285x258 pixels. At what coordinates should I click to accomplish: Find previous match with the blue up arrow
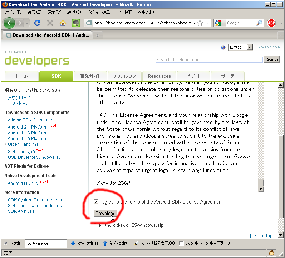(x=105, y=243)
